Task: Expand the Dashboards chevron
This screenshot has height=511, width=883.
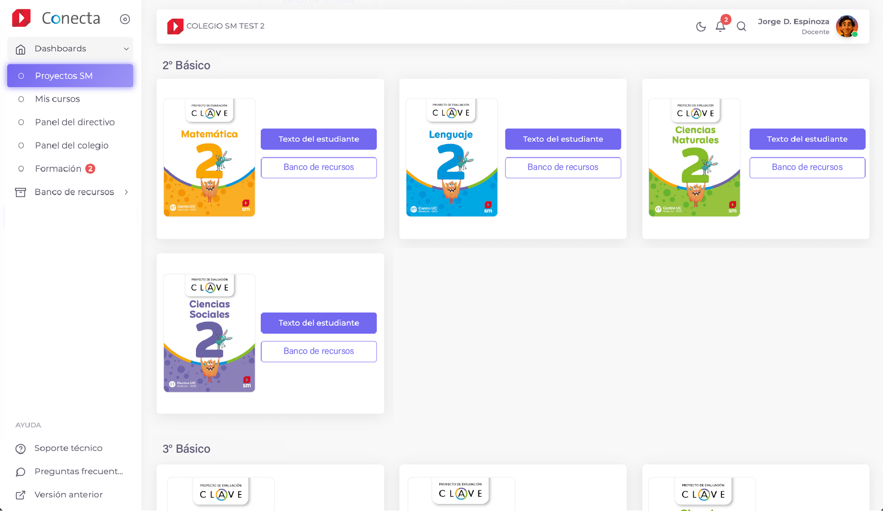Action: pyautogui.click(x=126, y=49)
